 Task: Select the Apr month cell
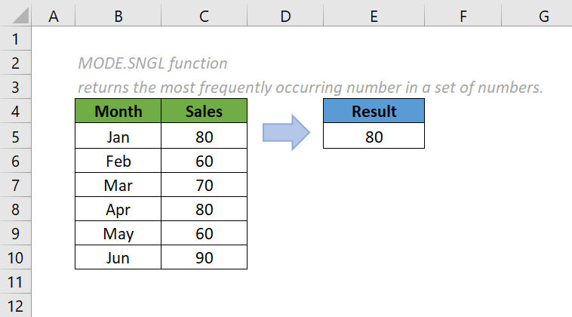118,209
